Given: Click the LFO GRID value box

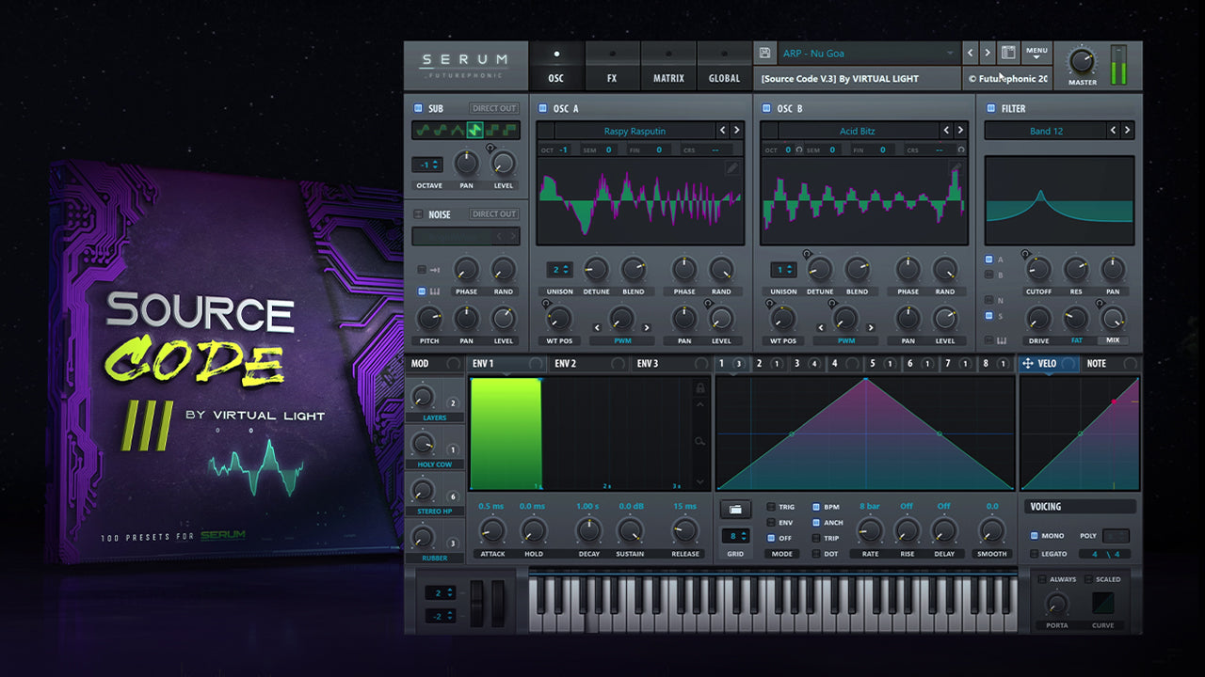Looking at the screenshot, I should tap(735, 536).
